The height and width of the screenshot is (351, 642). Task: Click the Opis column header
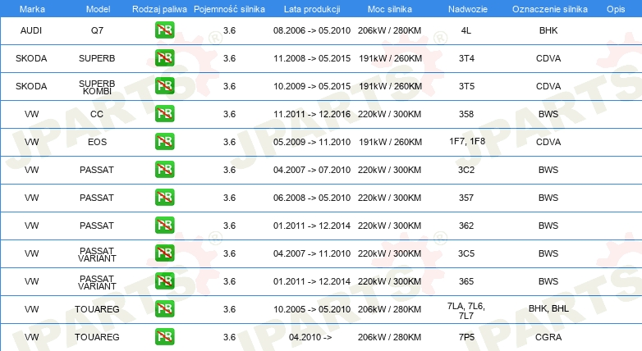tap(616, 9)
